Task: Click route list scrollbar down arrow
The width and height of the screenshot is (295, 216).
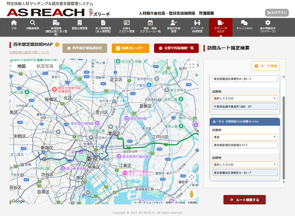Action: tap(284, 182)
